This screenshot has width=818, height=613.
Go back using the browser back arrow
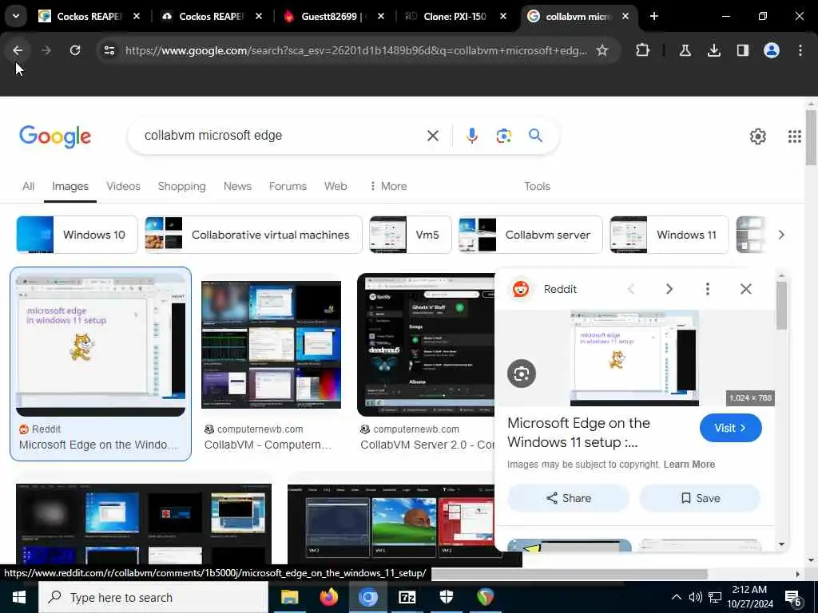coord(18,50)
